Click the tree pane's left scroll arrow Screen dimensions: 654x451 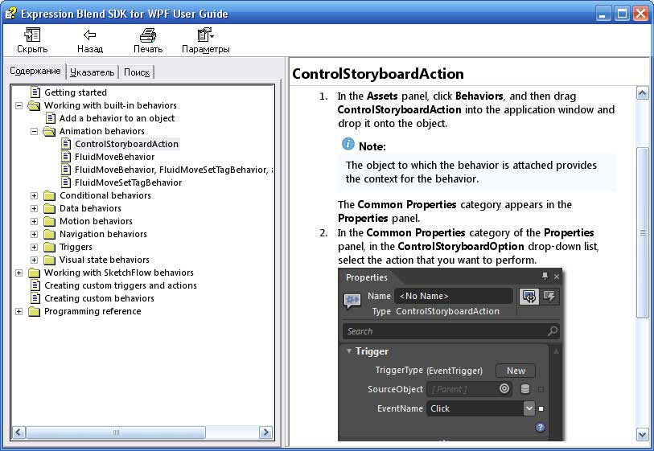click(x=19, y=433)
